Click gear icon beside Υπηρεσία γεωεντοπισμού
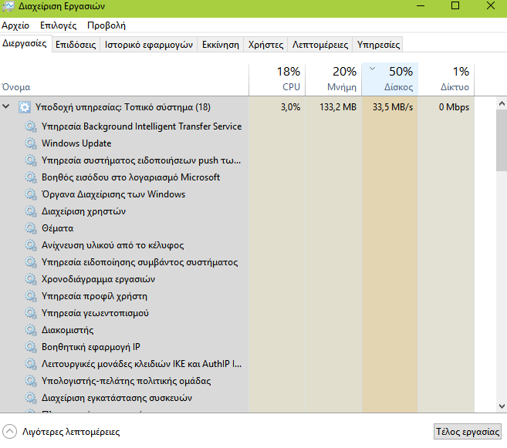Screen dimensions: 507x448 31,313
